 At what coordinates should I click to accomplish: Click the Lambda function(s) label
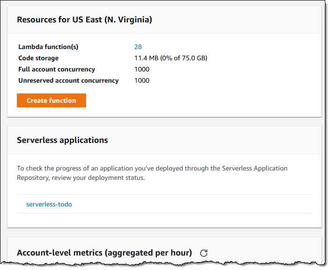point(48,47)
